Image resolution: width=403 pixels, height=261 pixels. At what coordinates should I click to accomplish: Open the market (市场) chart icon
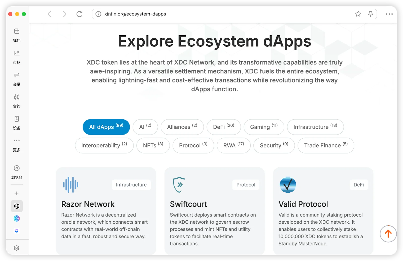17,53
